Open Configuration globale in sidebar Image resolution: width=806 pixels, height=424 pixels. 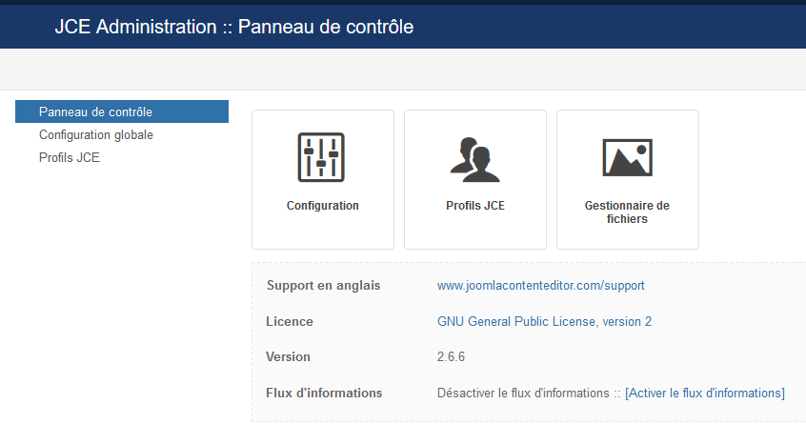(96, 134)
